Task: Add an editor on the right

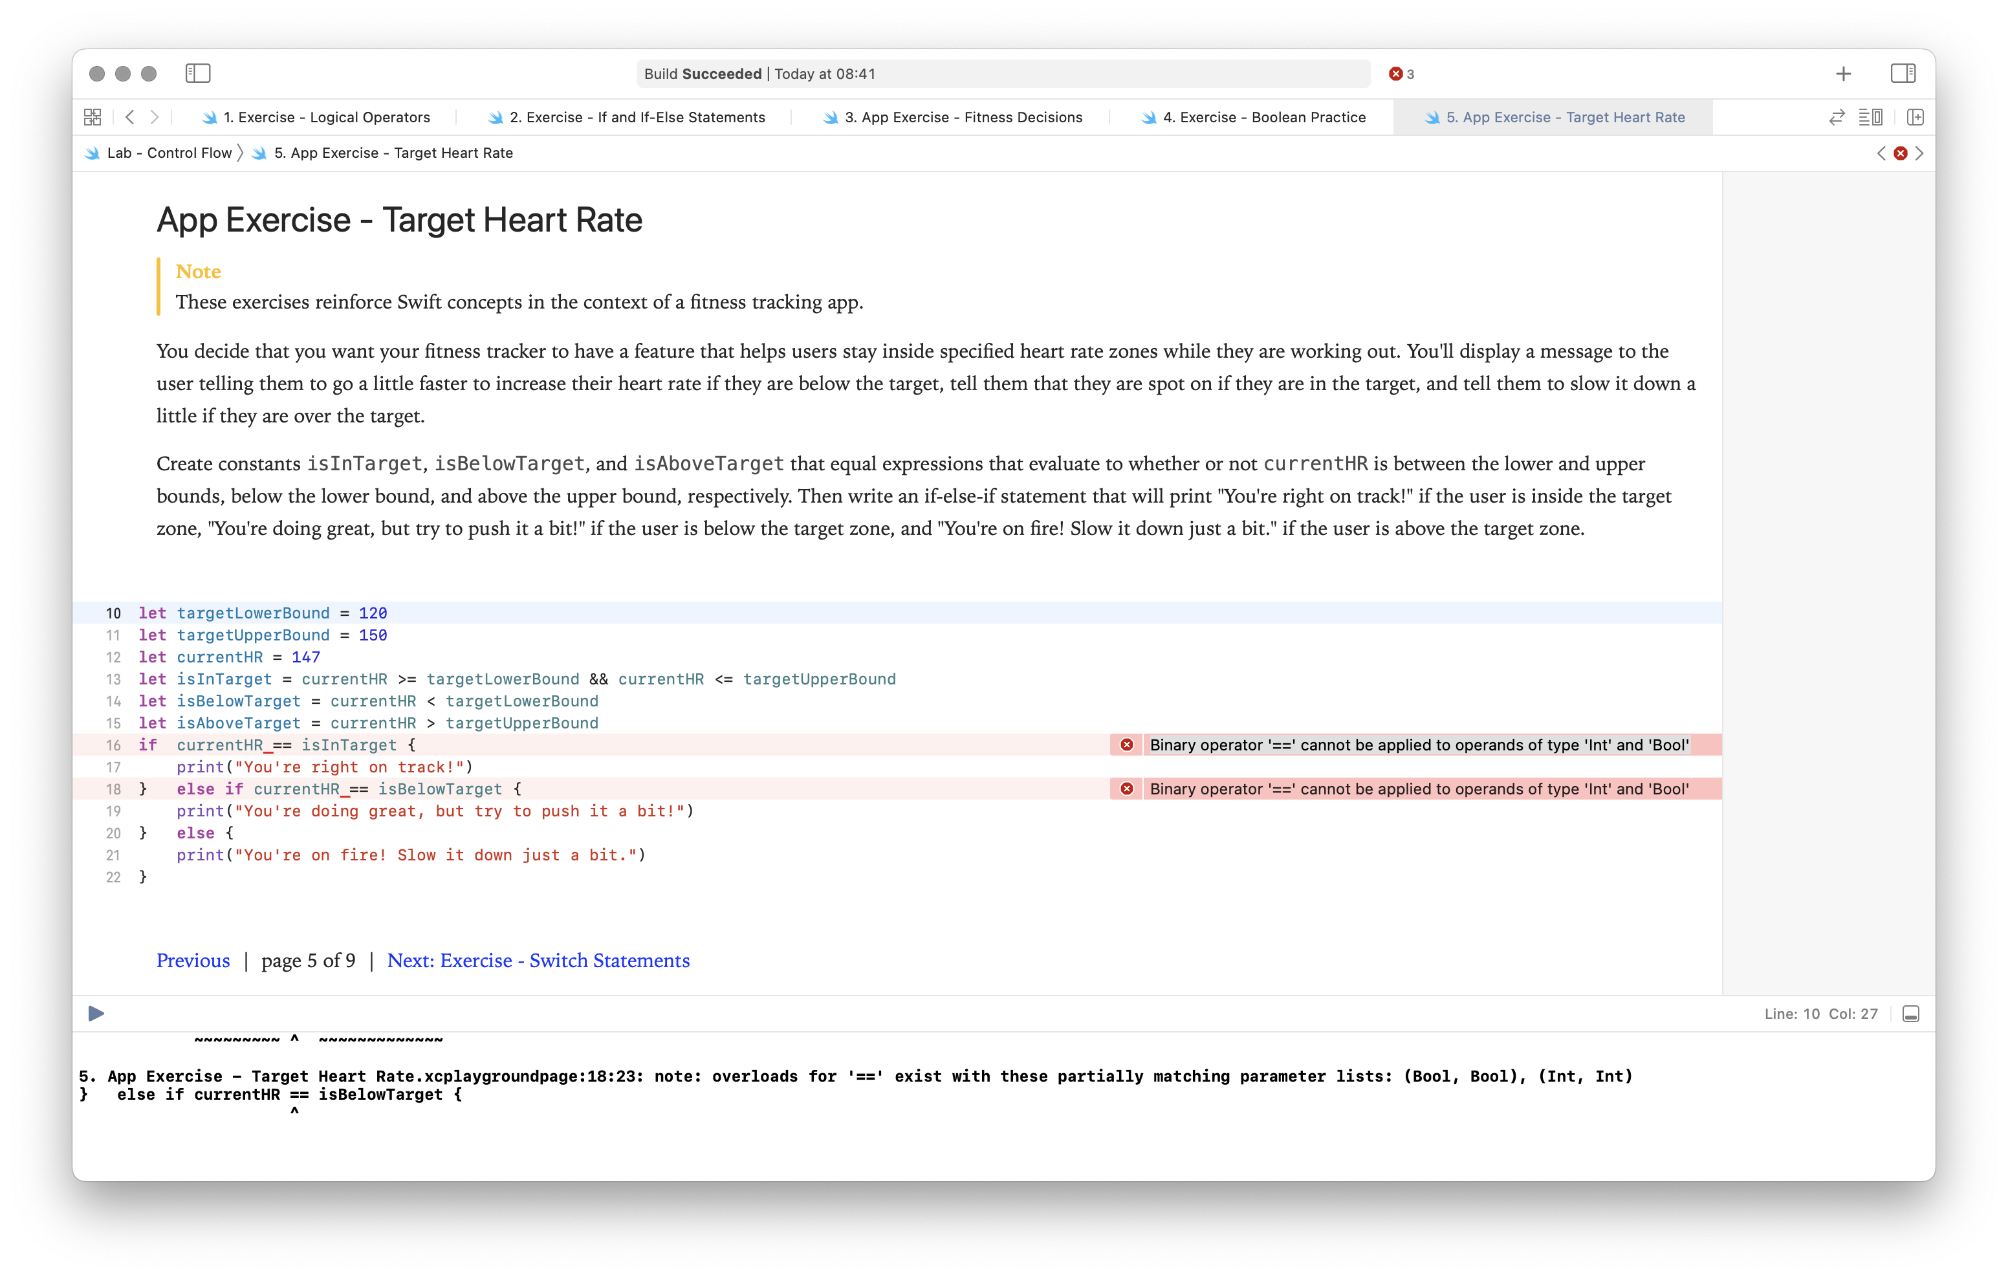Action: (x=1915, y=118)
